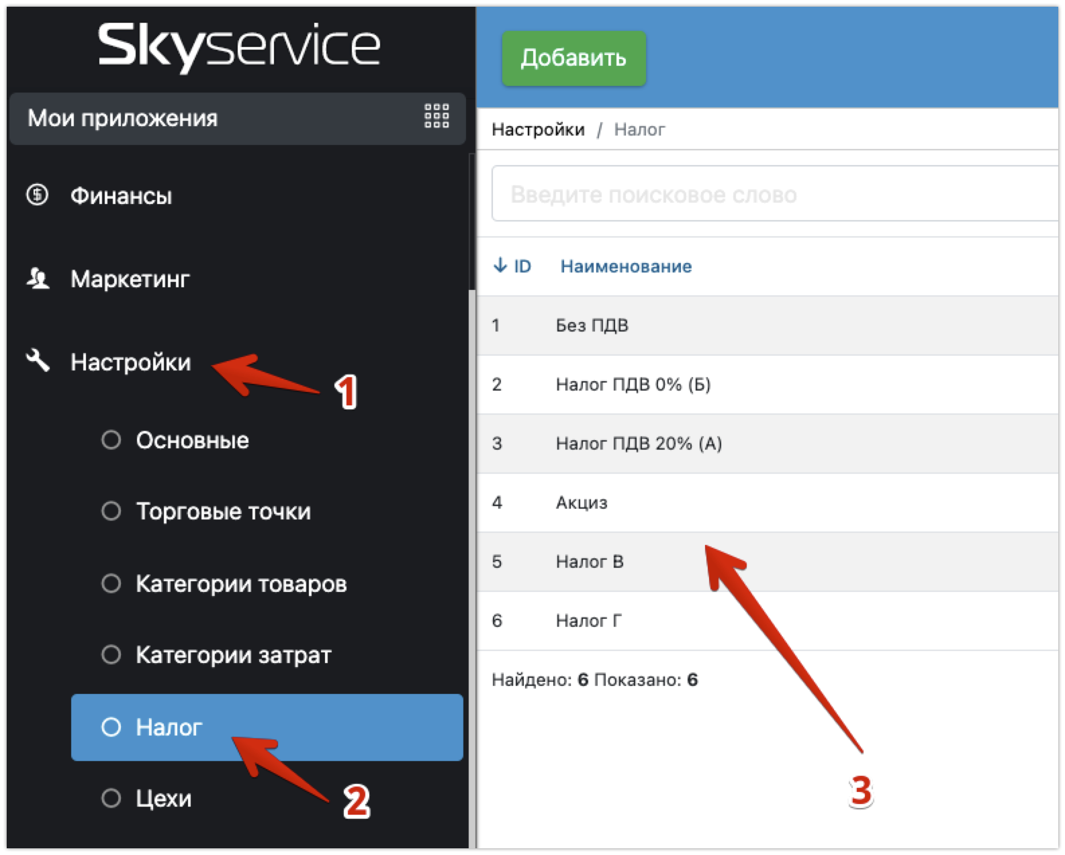1065x855 pixels.
Task: Open Категории затрат in the sidebar
Action: (234, 655)
